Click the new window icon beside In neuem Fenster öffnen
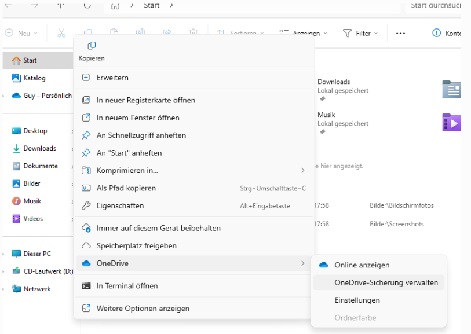471x334 pixels. coord(86,118)
